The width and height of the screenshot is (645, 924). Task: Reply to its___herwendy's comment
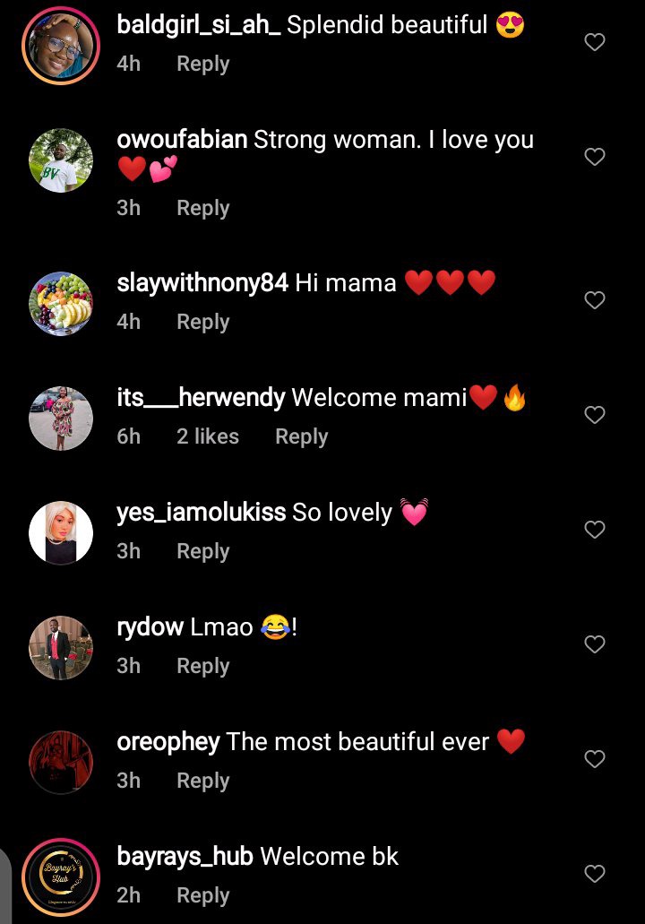[x=302, y=437]
